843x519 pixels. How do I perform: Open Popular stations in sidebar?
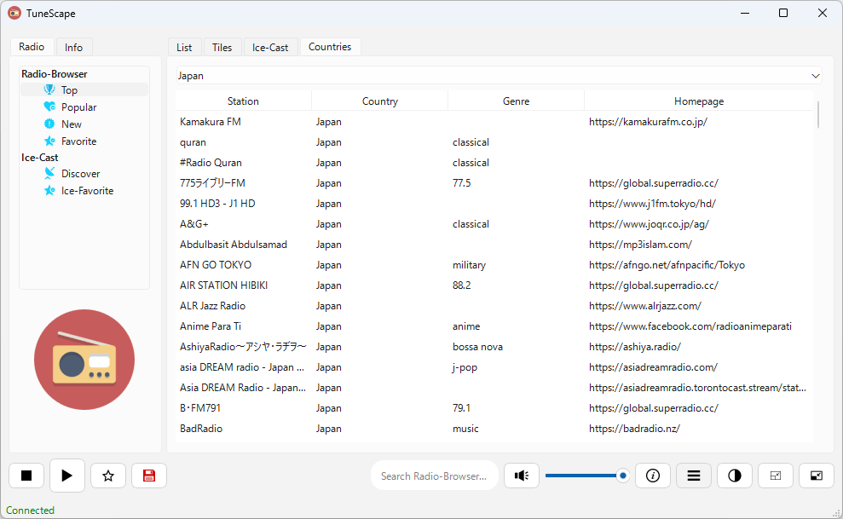78,107
